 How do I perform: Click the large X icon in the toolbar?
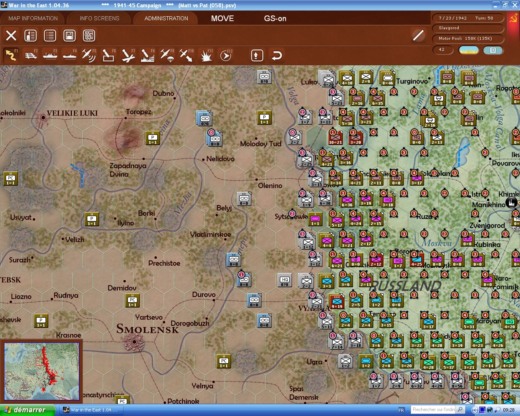click(x=11, y=35)
